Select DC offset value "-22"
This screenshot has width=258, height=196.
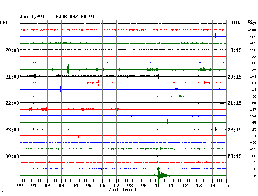pyautogui.click(x=253, y=156)
